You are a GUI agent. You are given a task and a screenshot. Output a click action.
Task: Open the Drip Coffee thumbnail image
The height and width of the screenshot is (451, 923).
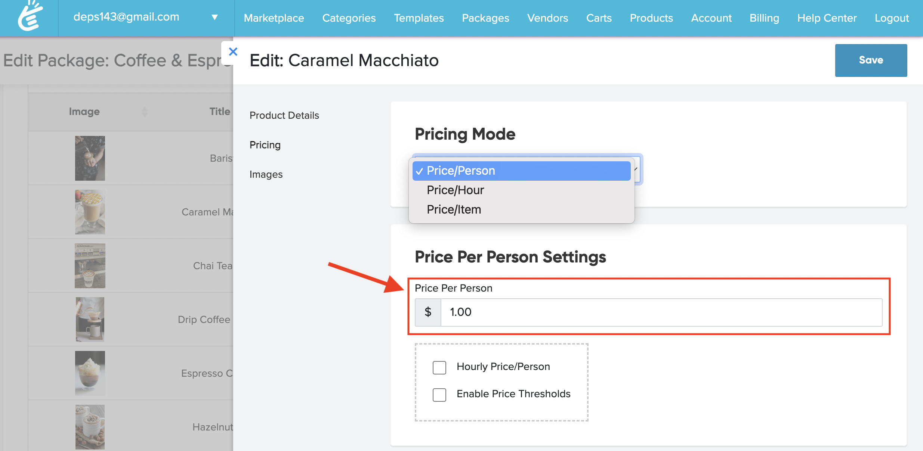pos(90,320)
